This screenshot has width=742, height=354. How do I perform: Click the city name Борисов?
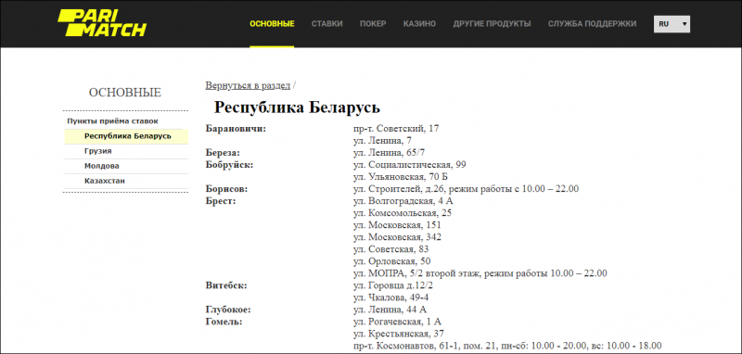(x=226, y=189)
